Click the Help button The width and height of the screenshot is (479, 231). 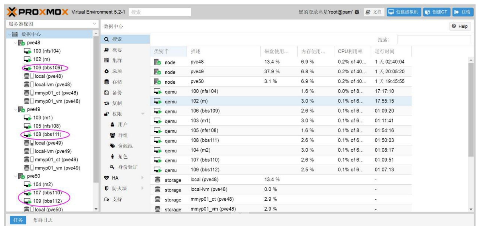click(459, 26)
